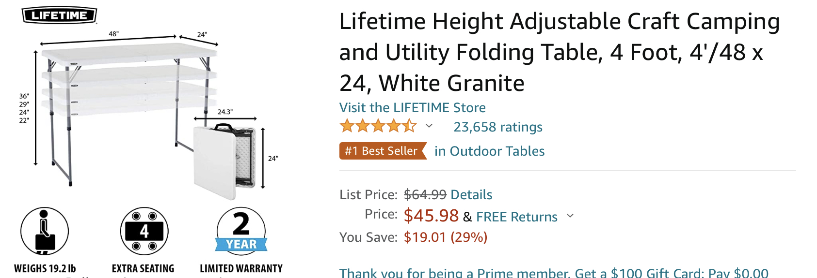The image size is (817, 278).
Task: Click the You Save $19.01 (29%) amount
Action: tap(445, 237)
